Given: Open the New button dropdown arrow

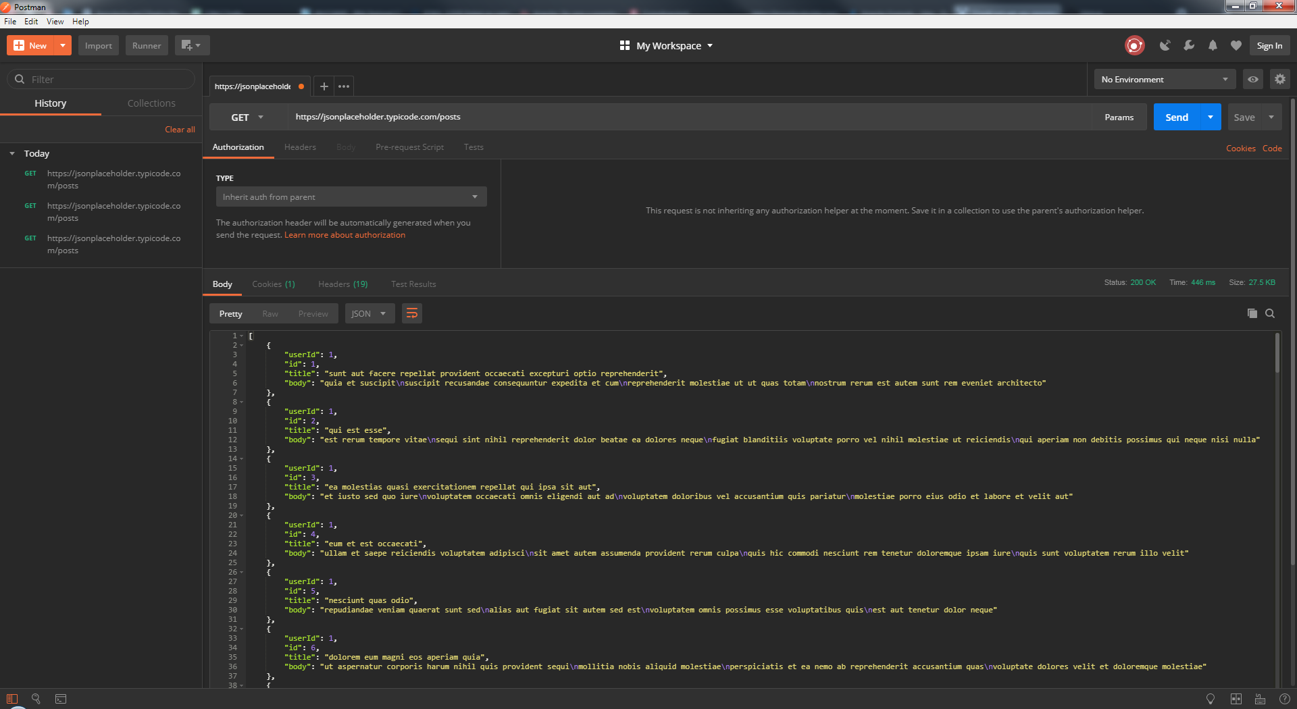Looking at the screenshot, I should tap(63, 45).
